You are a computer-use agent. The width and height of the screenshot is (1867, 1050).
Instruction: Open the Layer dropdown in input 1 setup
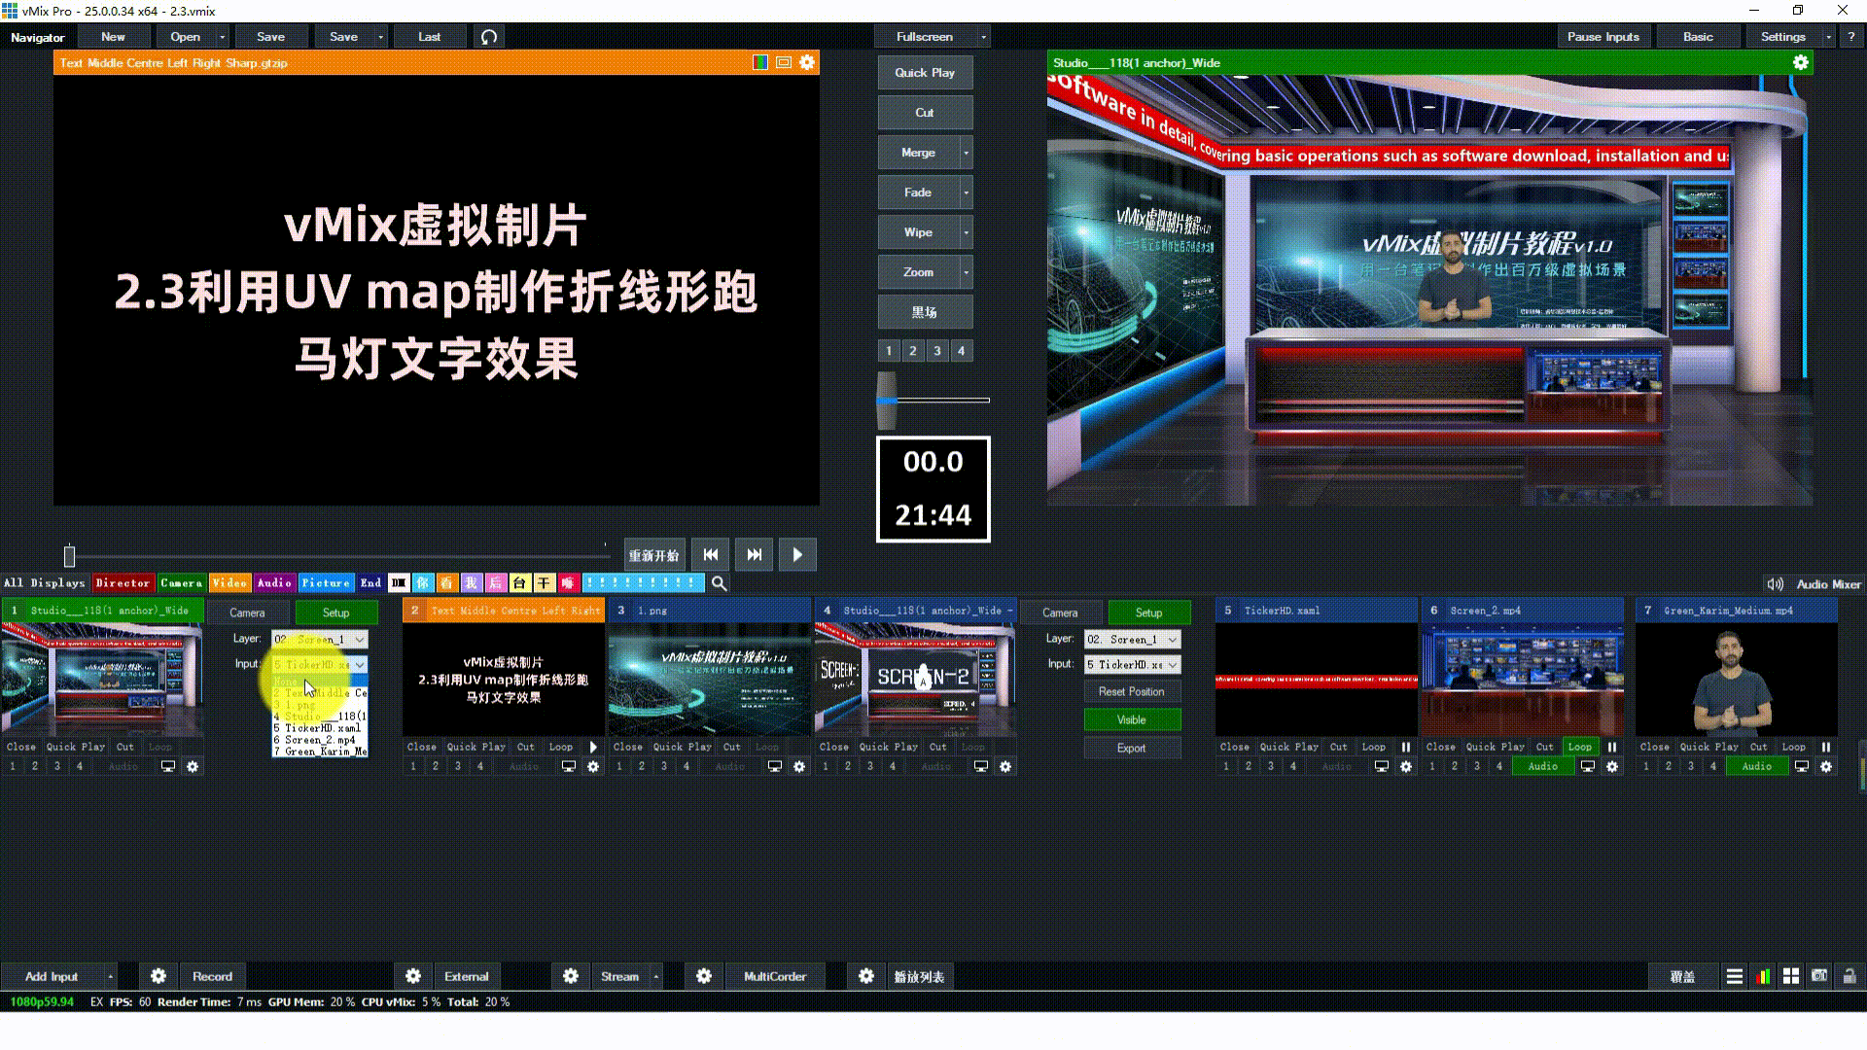tap(319, 640)
